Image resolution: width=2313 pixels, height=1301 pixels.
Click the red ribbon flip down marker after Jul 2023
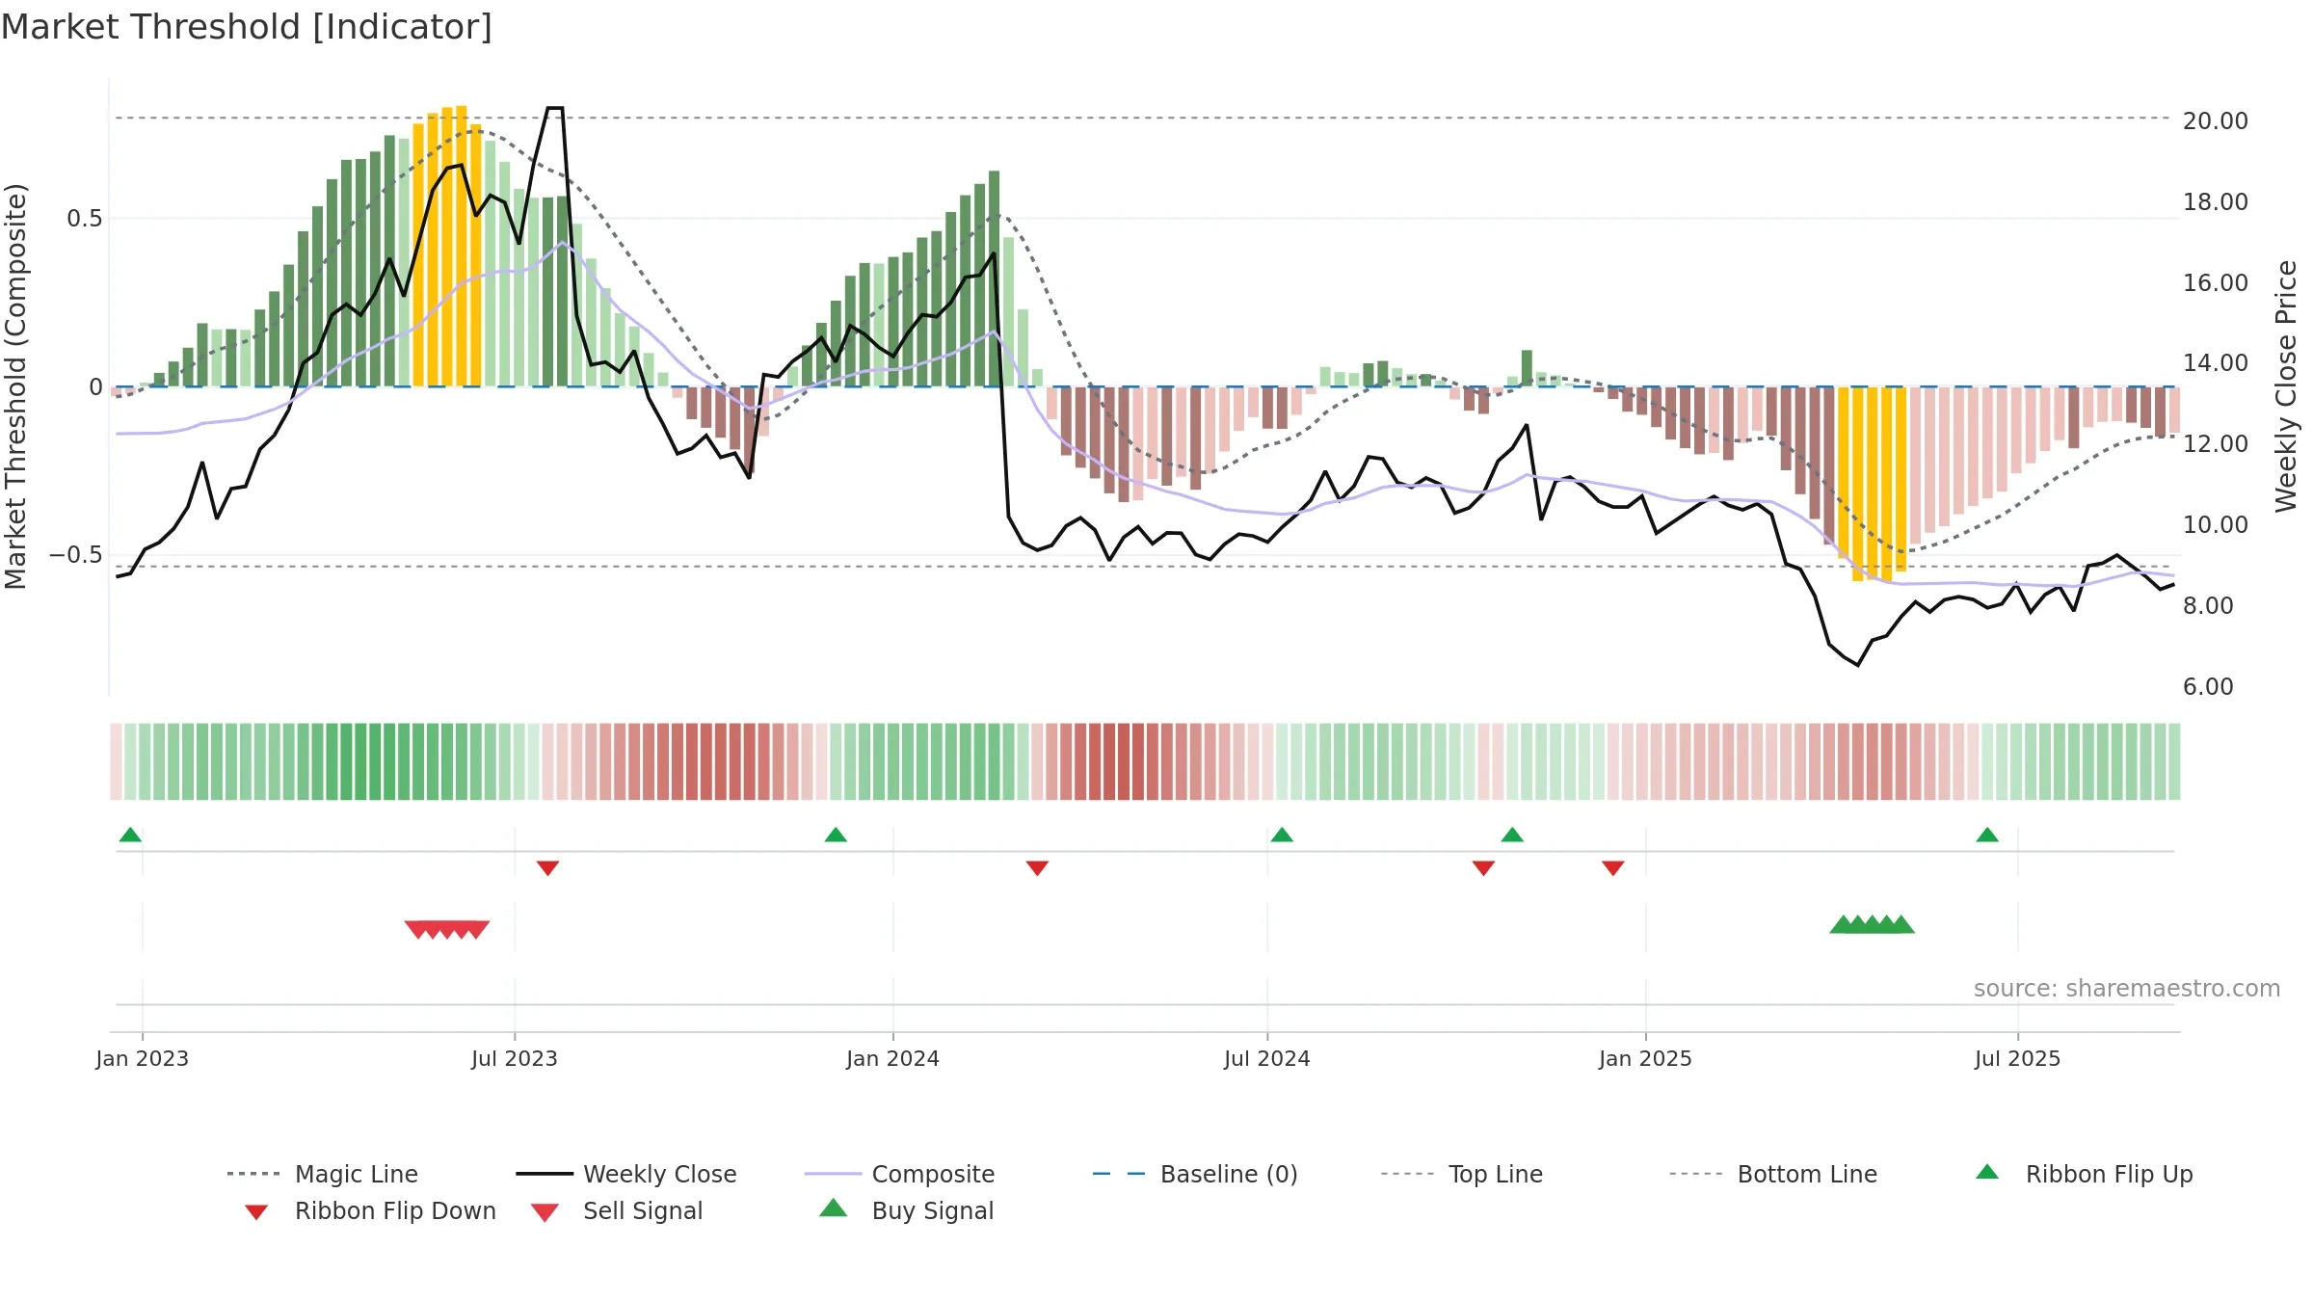click(547, 868)
